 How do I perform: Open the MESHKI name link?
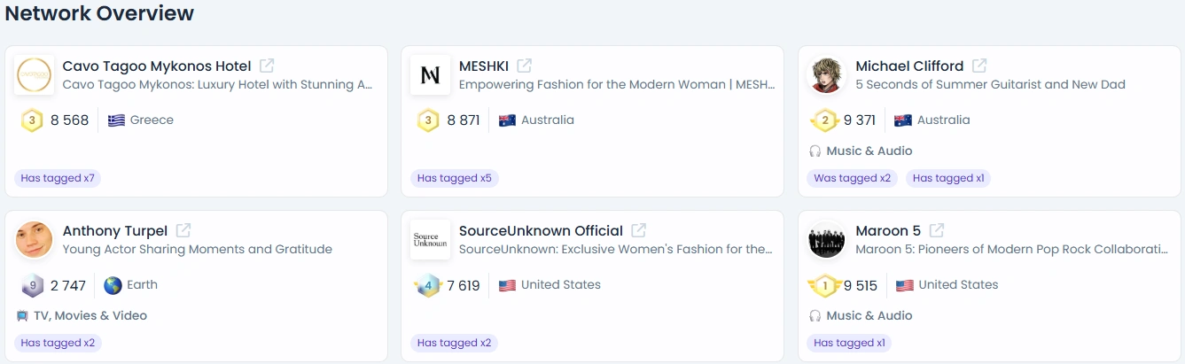[x=483, y=66]
